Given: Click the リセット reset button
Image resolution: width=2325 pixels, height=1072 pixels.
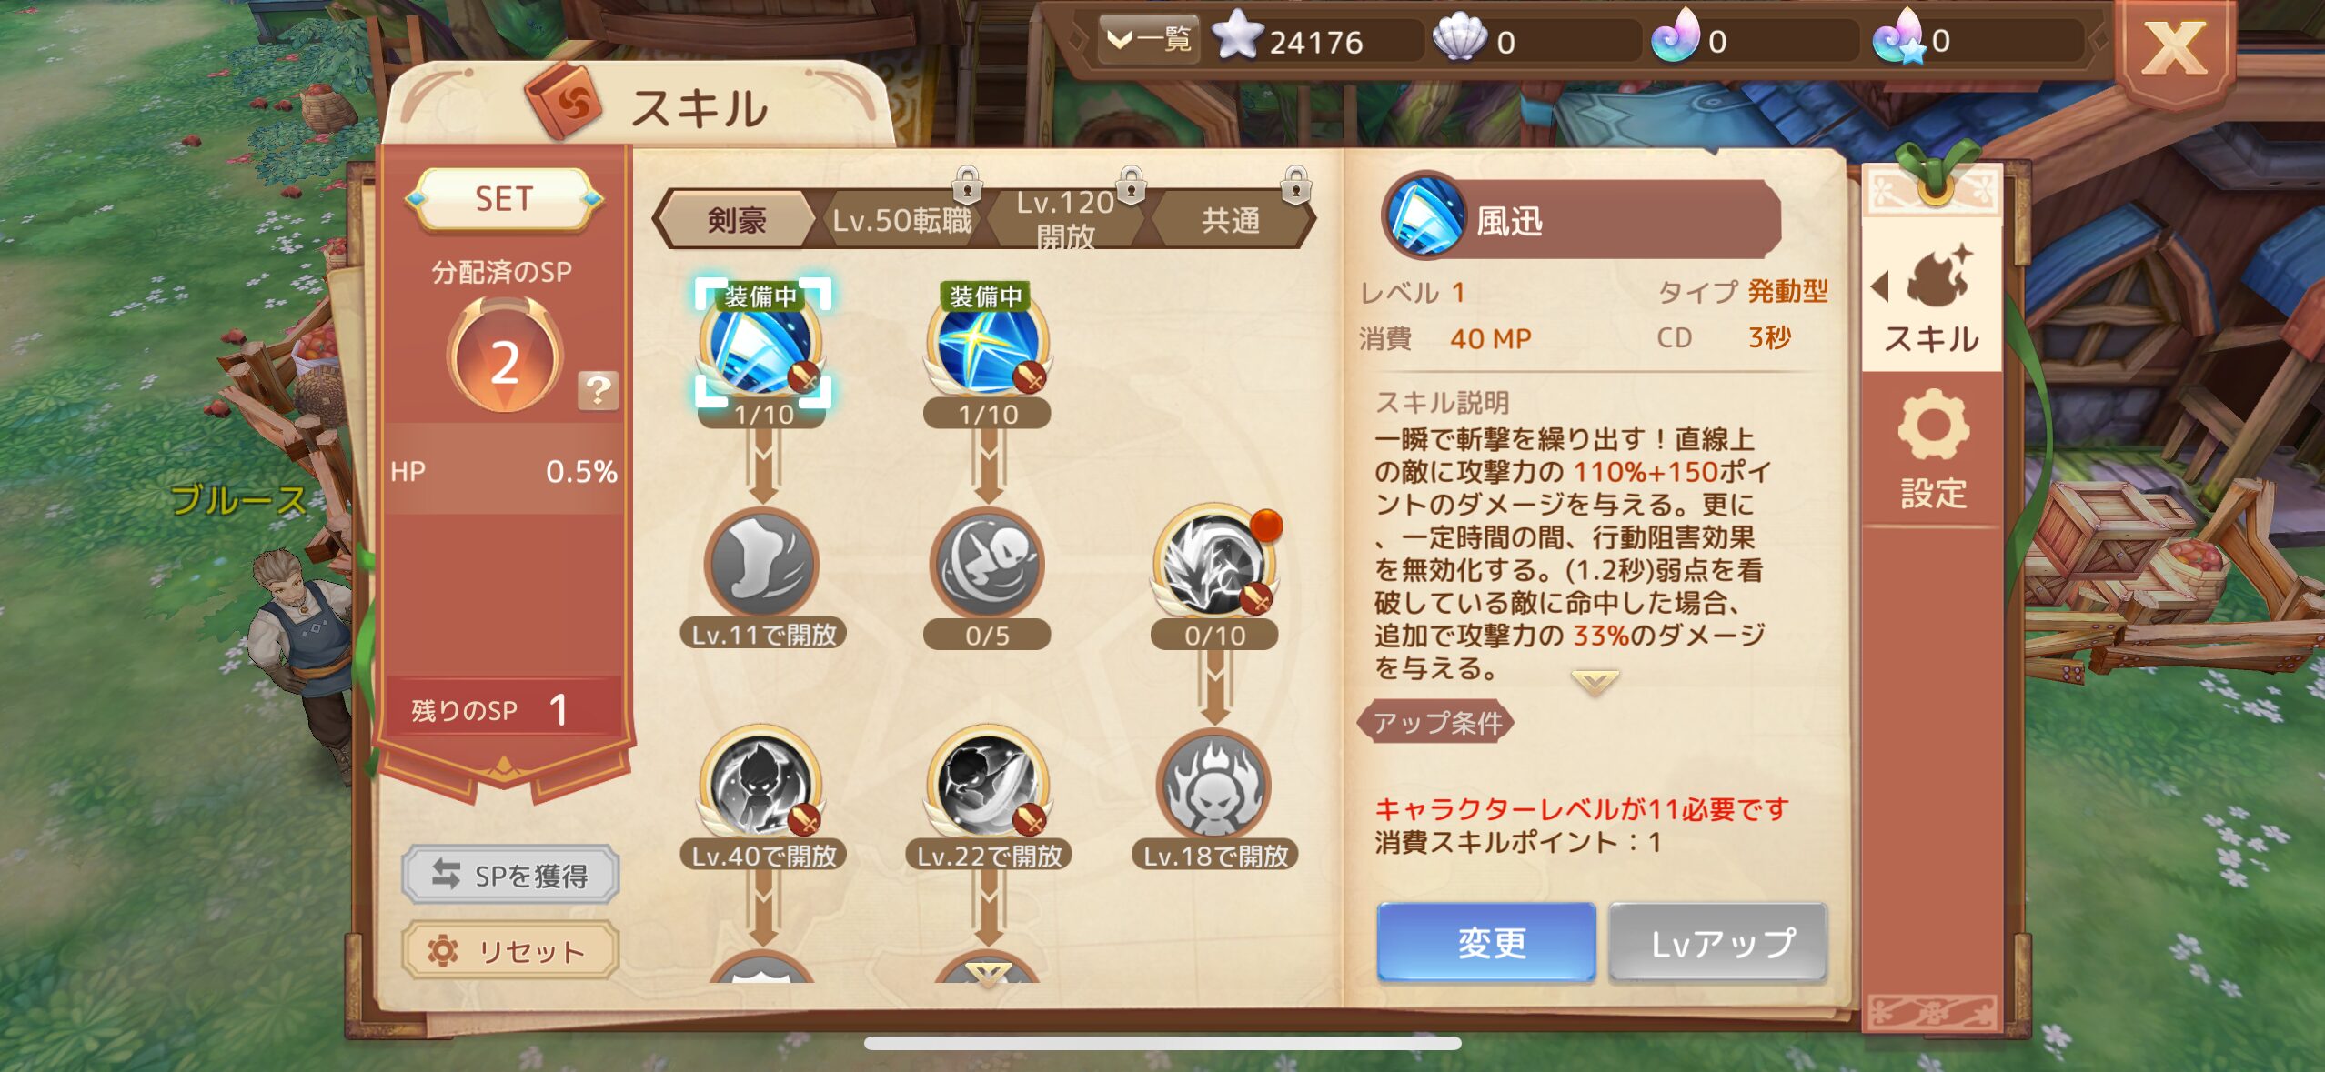Looking at the screenshot, I should pos(510,951).
